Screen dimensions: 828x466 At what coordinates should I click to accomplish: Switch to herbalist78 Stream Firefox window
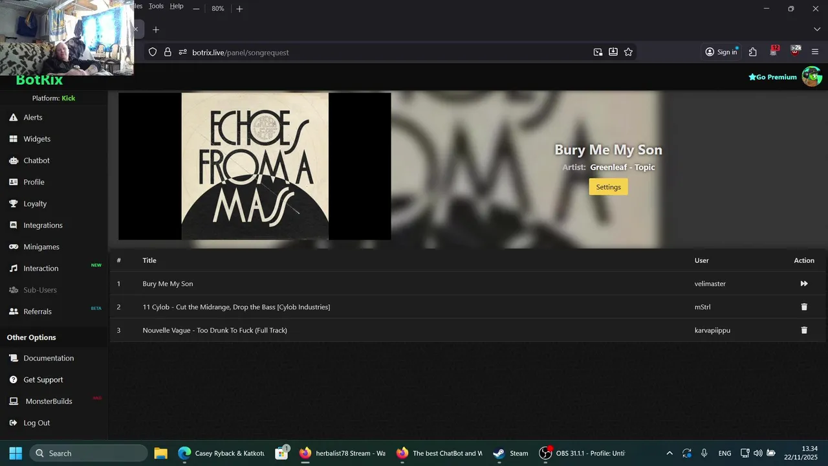point(343,453)
